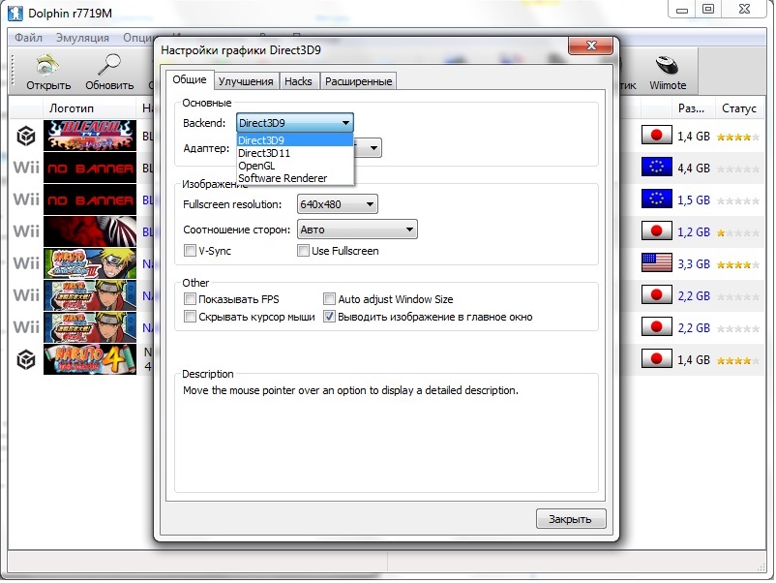Switch to the Hacks tab
The height and width of the screenshot is (583, 776).
pyautogui.click(x=298, y=81)
